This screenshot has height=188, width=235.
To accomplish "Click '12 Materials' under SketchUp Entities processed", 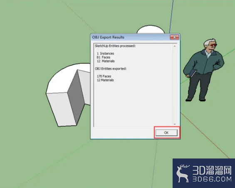I will point(106,61).
